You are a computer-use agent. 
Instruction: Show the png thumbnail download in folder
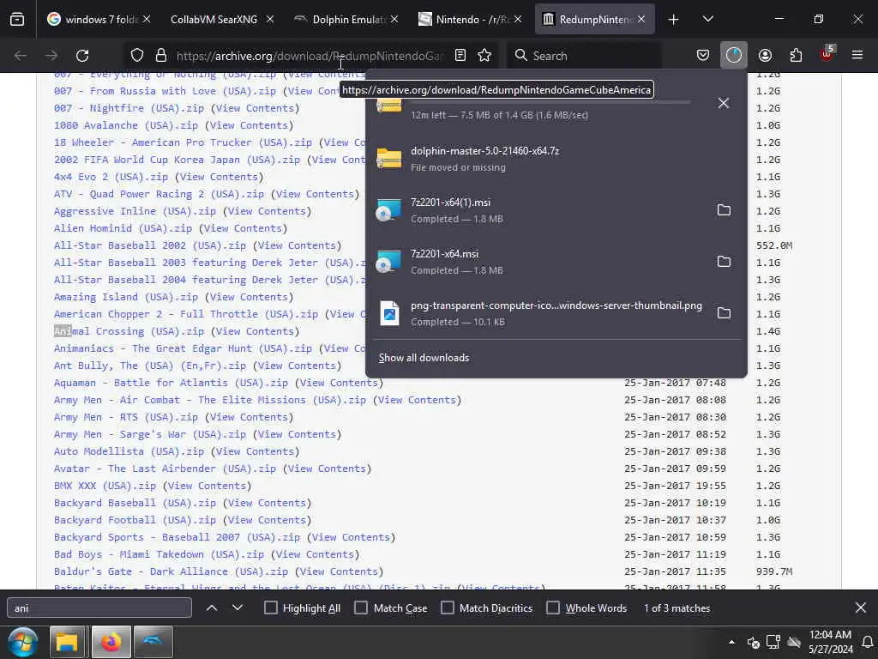coord(724,313)
